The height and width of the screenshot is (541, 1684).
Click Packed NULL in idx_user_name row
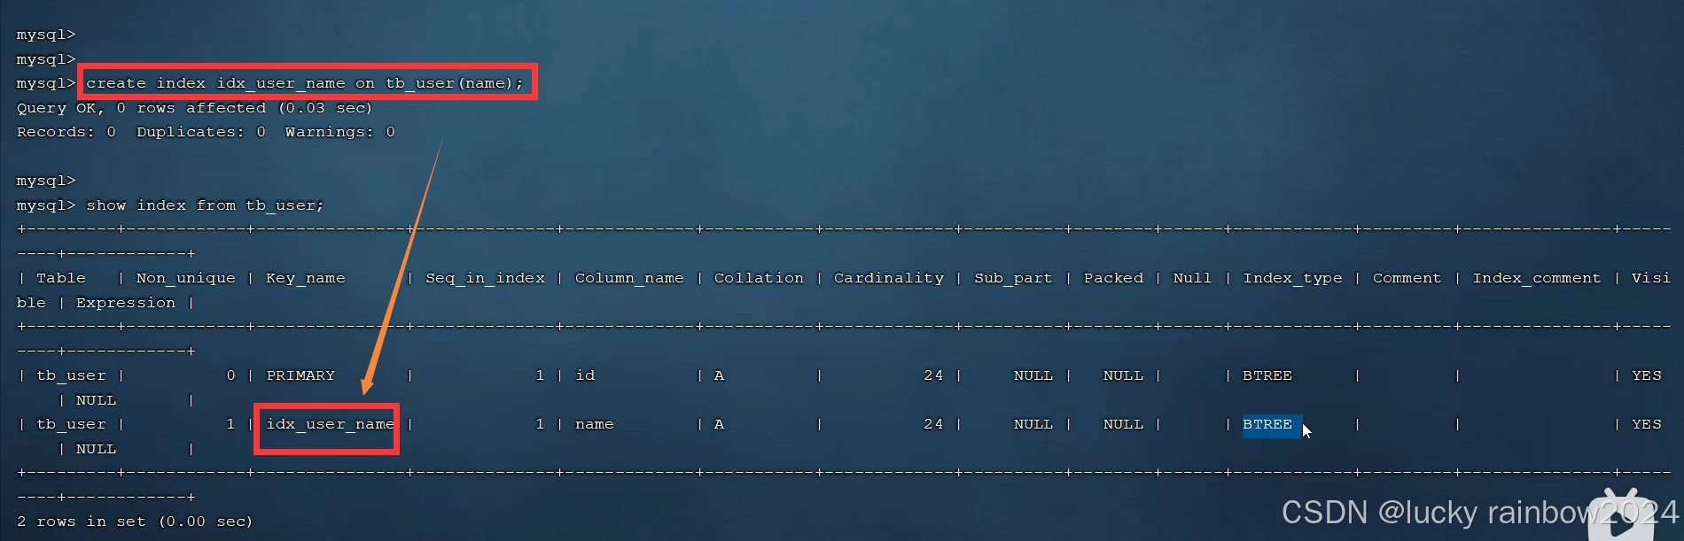click(1123, 424)
